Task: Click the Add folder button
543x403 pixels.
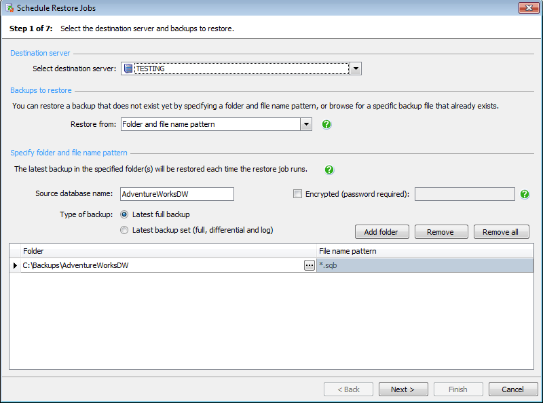Action: [381, 231]
